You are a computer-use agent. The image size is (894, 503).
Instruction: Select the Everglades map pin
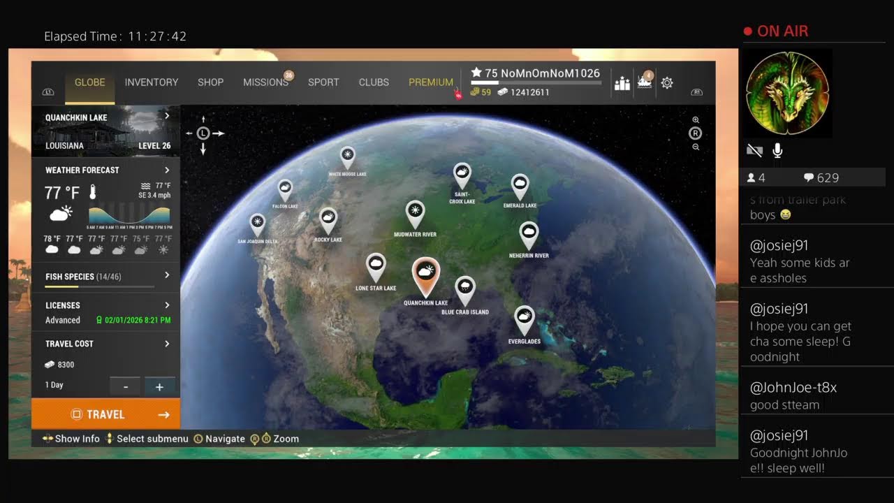click(525, 320)
